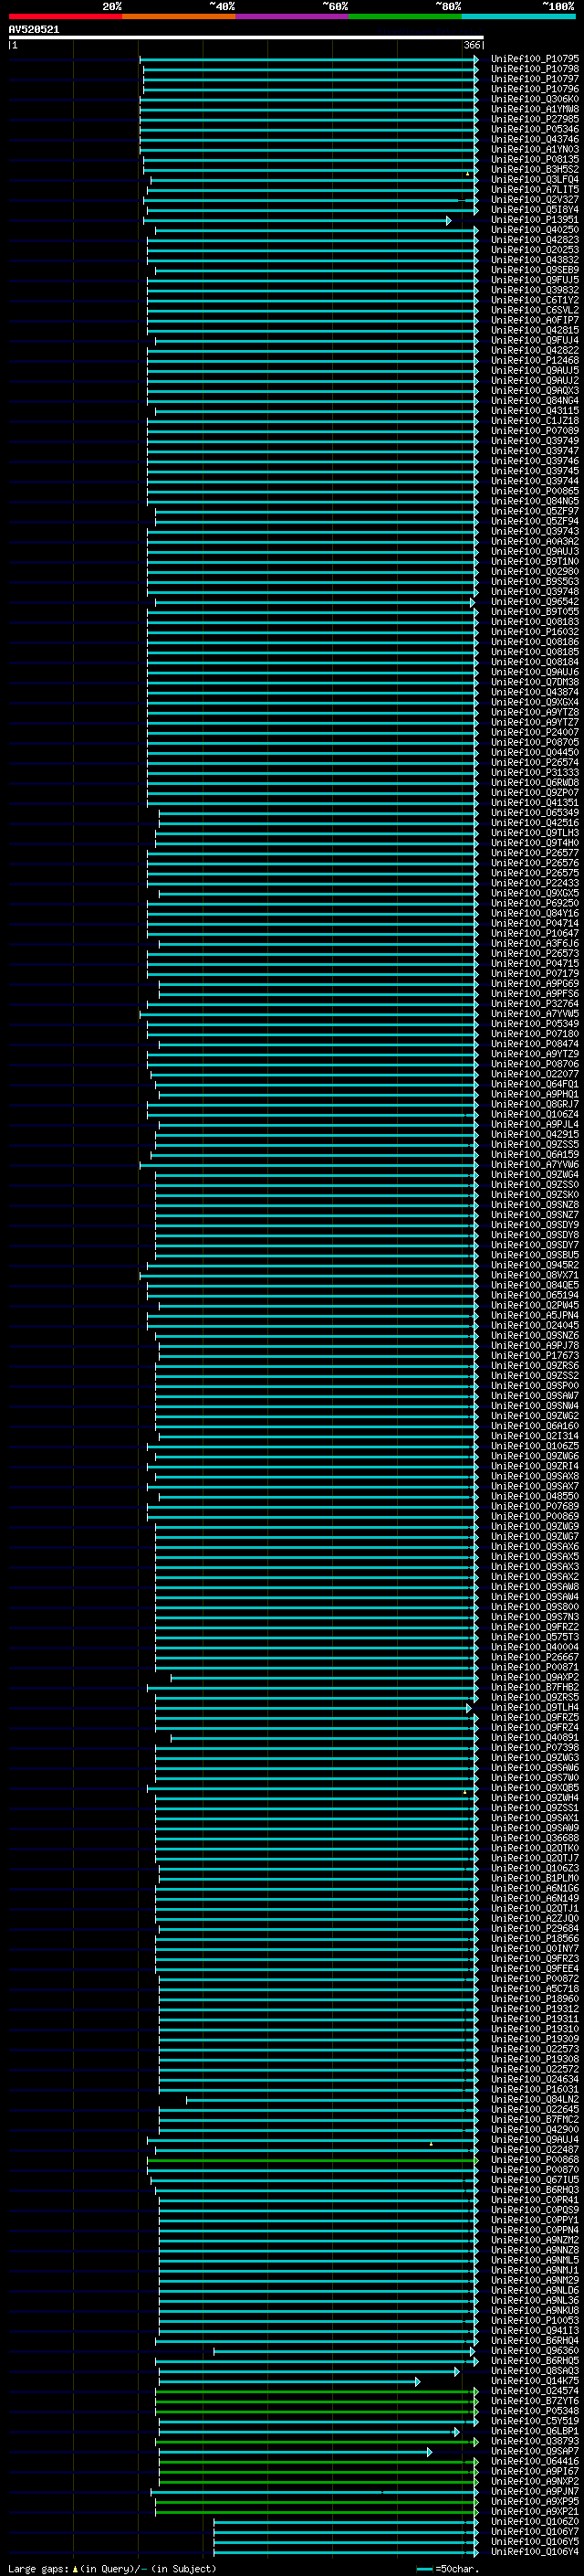The image size is (584, 2576).
Task: Click the query end position 366
Action: click(x=471, y=45)
